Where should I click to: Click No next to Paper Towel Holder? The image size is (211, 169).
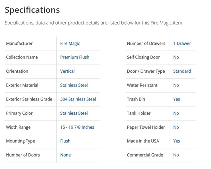(x=176, y=127)
